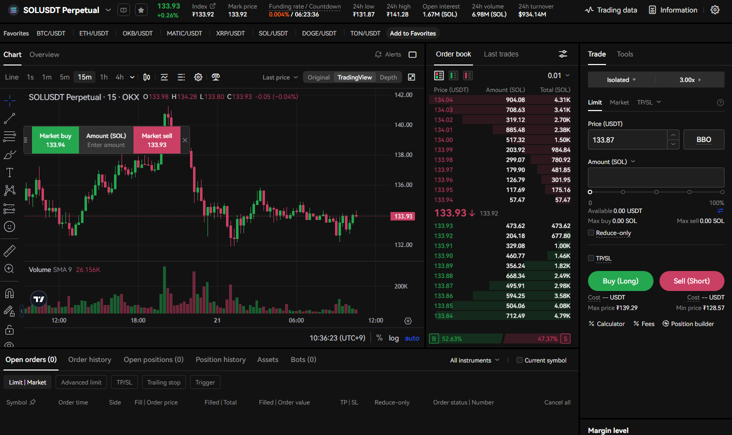This screenshot has width=732, height=435.
Task: Open page settings gear in top bar
Action: 715,10
